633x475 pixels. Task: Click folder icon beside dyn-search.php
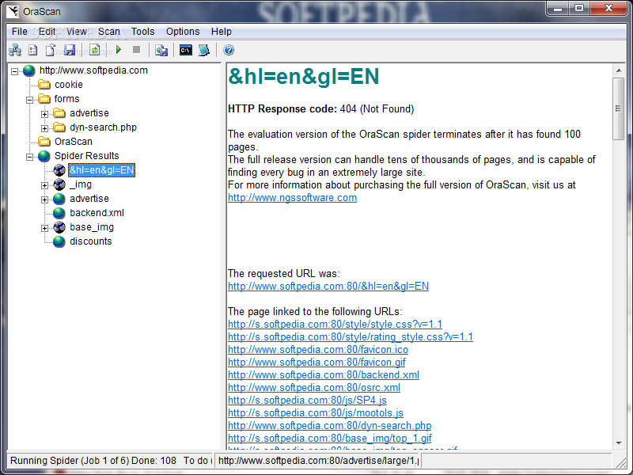pyautogui.click(x=59, y=127)
